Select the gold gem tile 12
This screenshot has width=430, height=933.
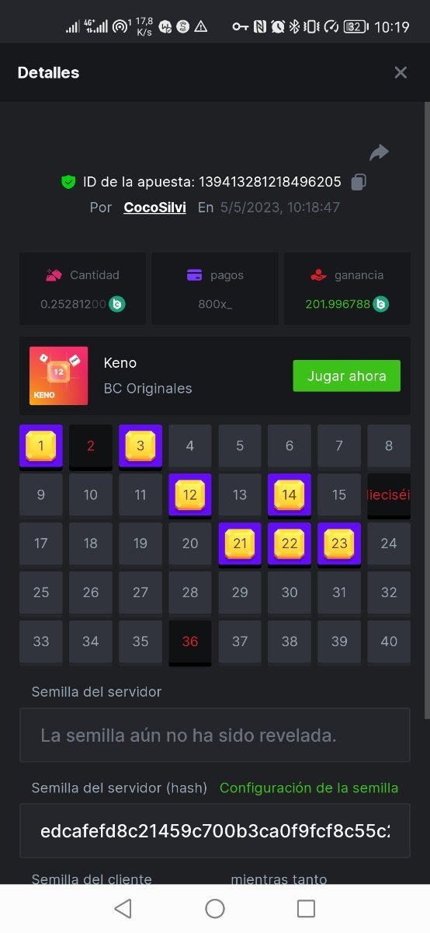pos(190,495)
